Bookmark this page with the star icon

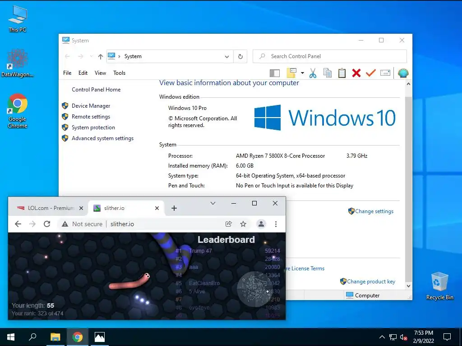pyautogui.click(x=243, y=224)
